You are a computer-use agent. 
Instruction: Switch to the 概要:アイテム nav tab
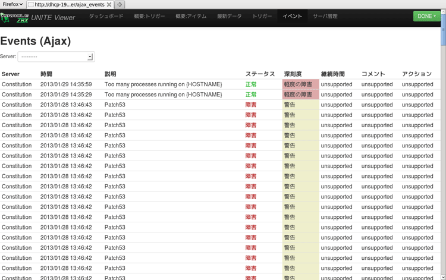pyautogui.click(x=191, y=17)
